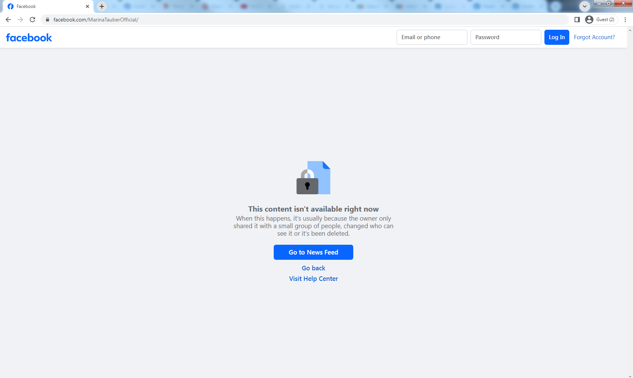Select the Facebook browser tab
The width and height of the screenshot is (633, 378).
point(48,6)
